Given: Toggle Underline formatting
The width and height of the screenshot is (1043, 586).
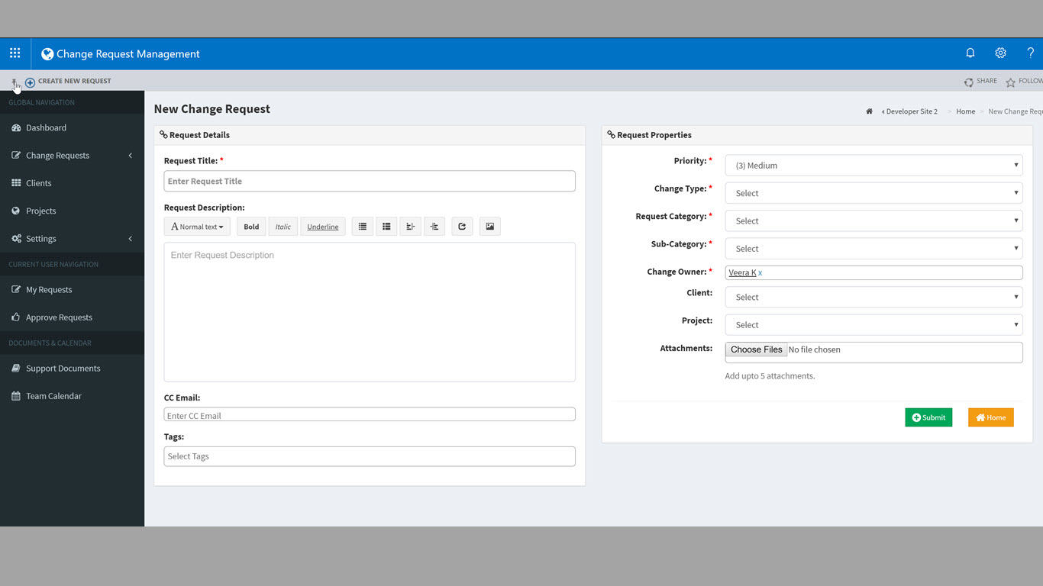Looking at the screenshot, I should pos(323,227).
